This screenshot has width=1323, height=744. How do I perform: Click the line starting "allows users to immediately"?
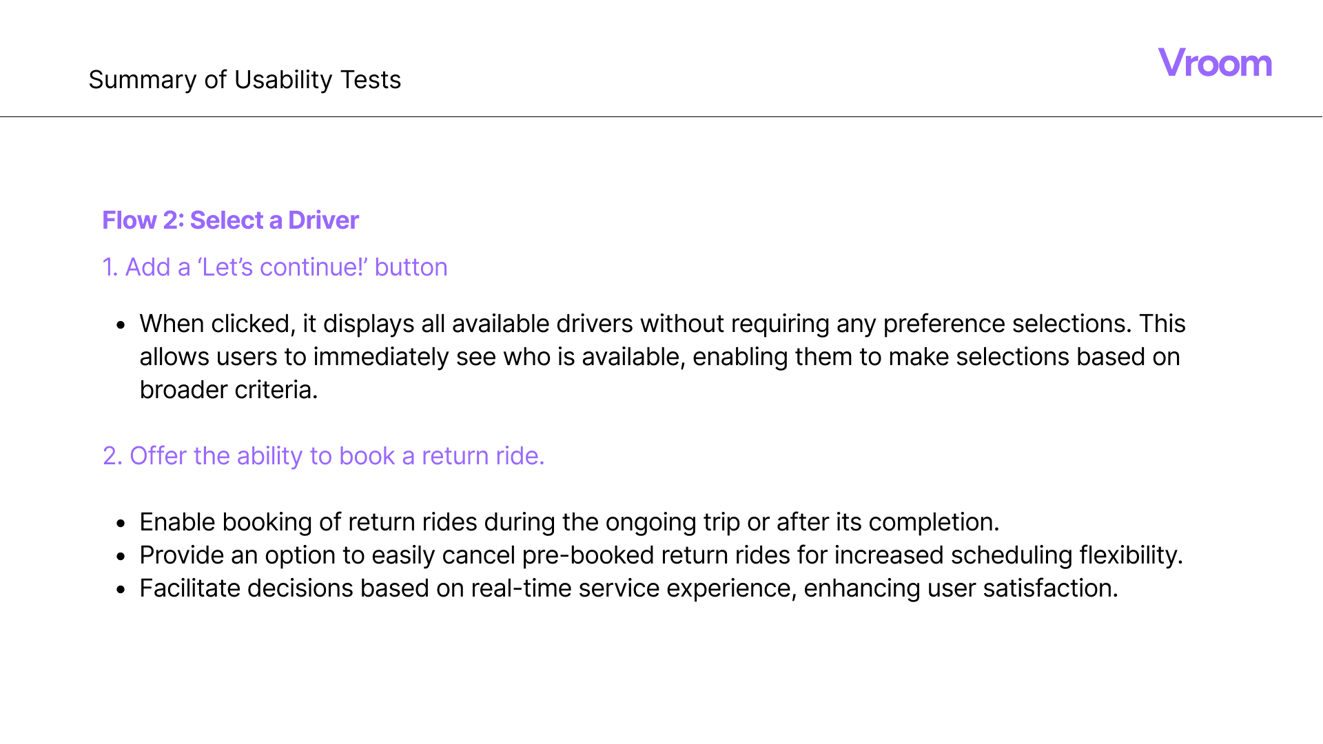pyautogui.click(x=659, y=357)
